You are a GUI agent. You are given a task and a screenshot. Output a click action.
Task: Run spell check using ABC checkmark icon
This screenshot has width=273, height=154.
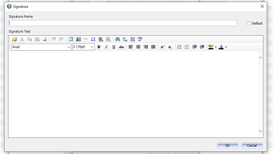[x=140, y=39]
